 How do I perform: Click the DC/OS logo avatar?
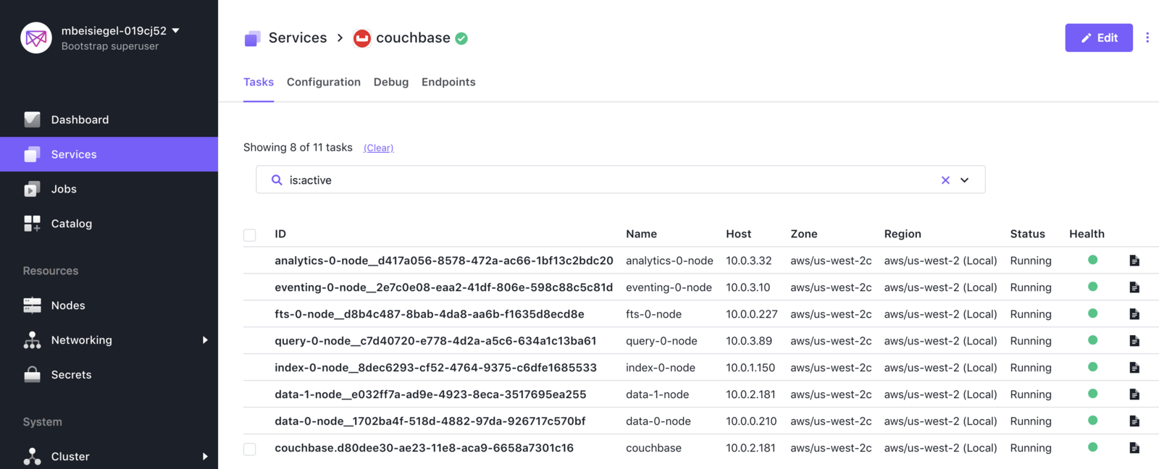(36, 38)
